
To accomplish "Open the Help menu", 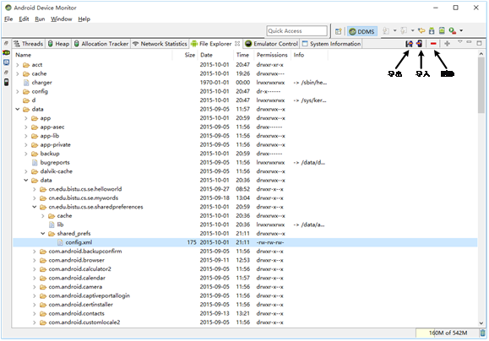I will 84,19.
